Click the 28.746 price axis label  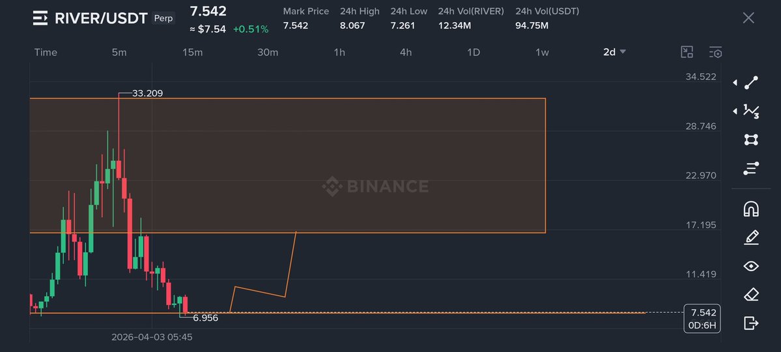(701, 126)
